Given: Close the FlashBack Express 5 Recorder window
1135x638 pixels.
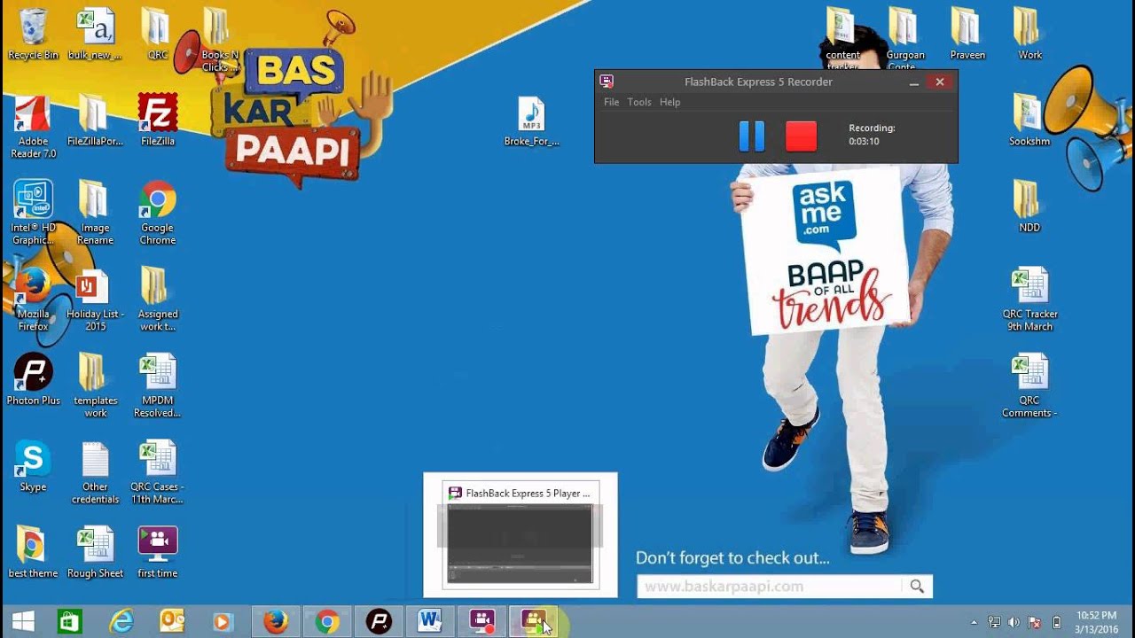Looking at the screenshot, I should [940, 82].
